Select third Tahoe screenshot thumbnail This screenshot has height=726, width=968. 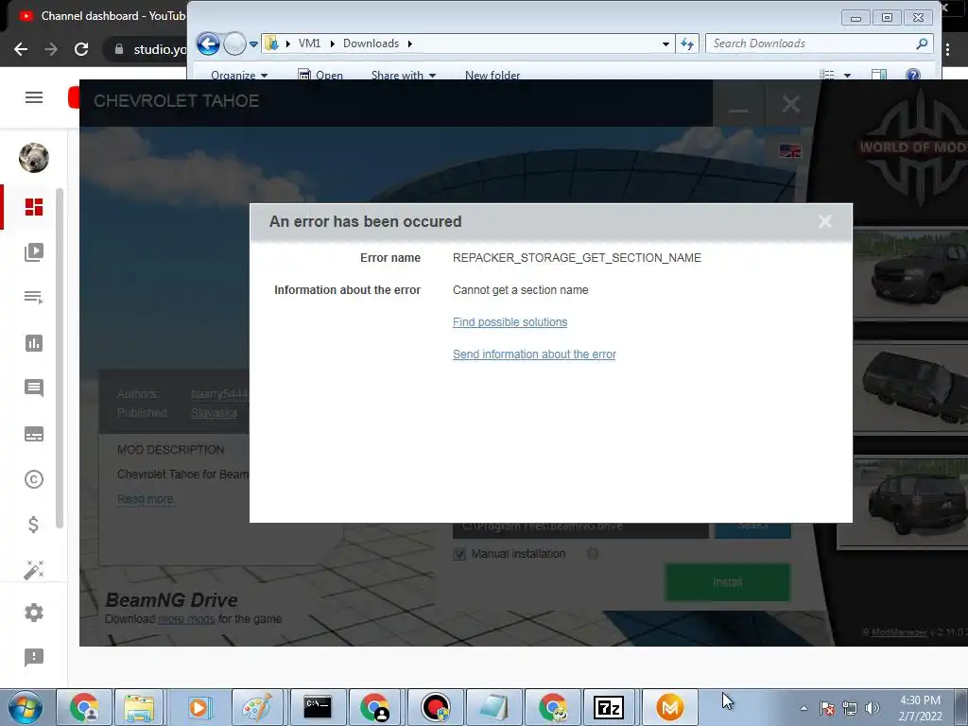[x=903, y=502]
